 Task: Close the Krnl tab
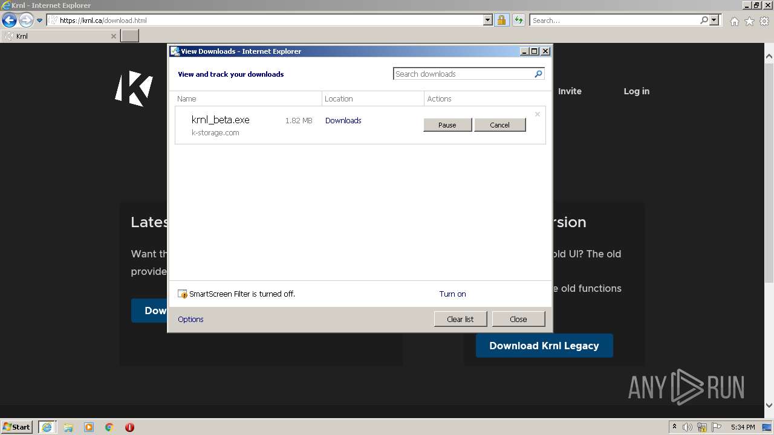click(113, 36)
